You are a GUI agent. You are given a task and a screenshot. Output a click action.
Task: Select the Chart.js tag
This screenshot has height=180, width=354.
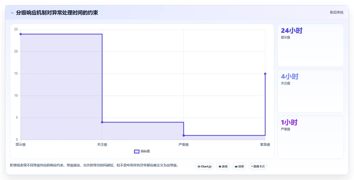[x=205, y=166]
